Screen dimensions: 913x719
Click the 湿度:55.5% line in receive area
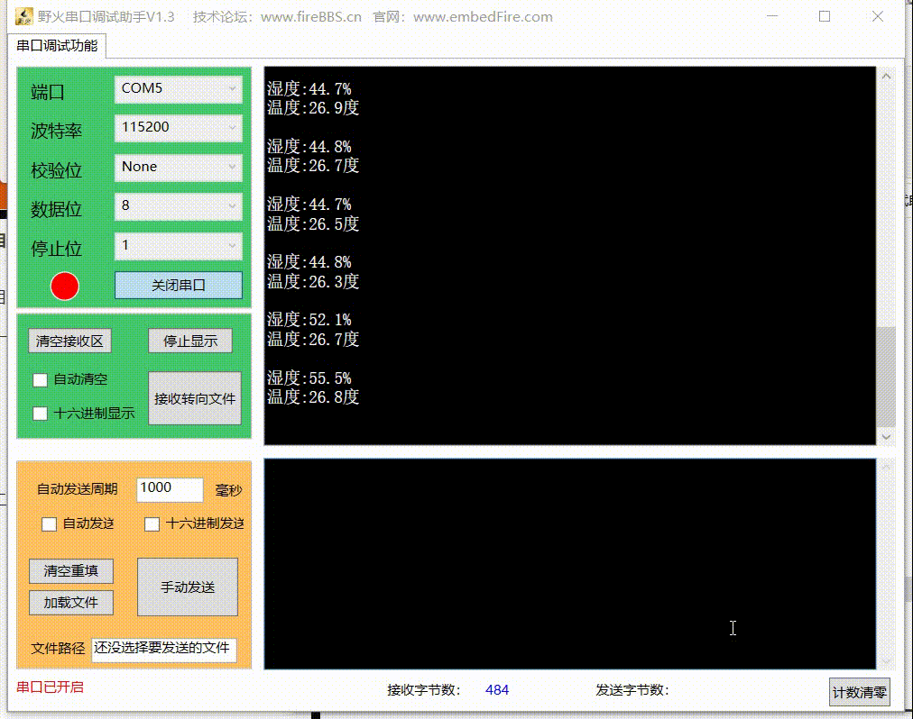(309, 378)
